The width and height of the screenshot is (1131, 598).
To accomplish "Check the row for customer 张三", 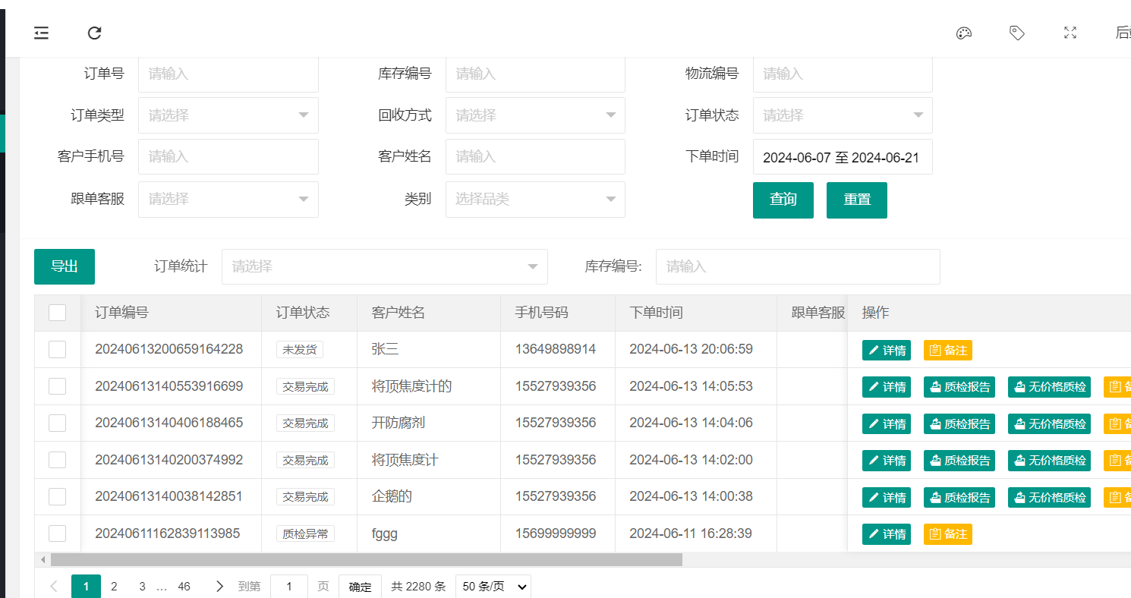I will 57,349.
